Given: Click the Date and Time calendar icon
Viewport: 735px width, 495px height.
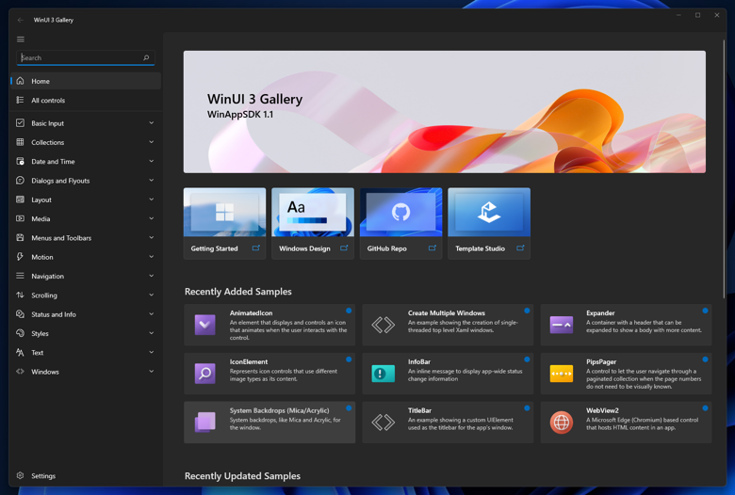Looking at the screenshot, I should (20, 161).
